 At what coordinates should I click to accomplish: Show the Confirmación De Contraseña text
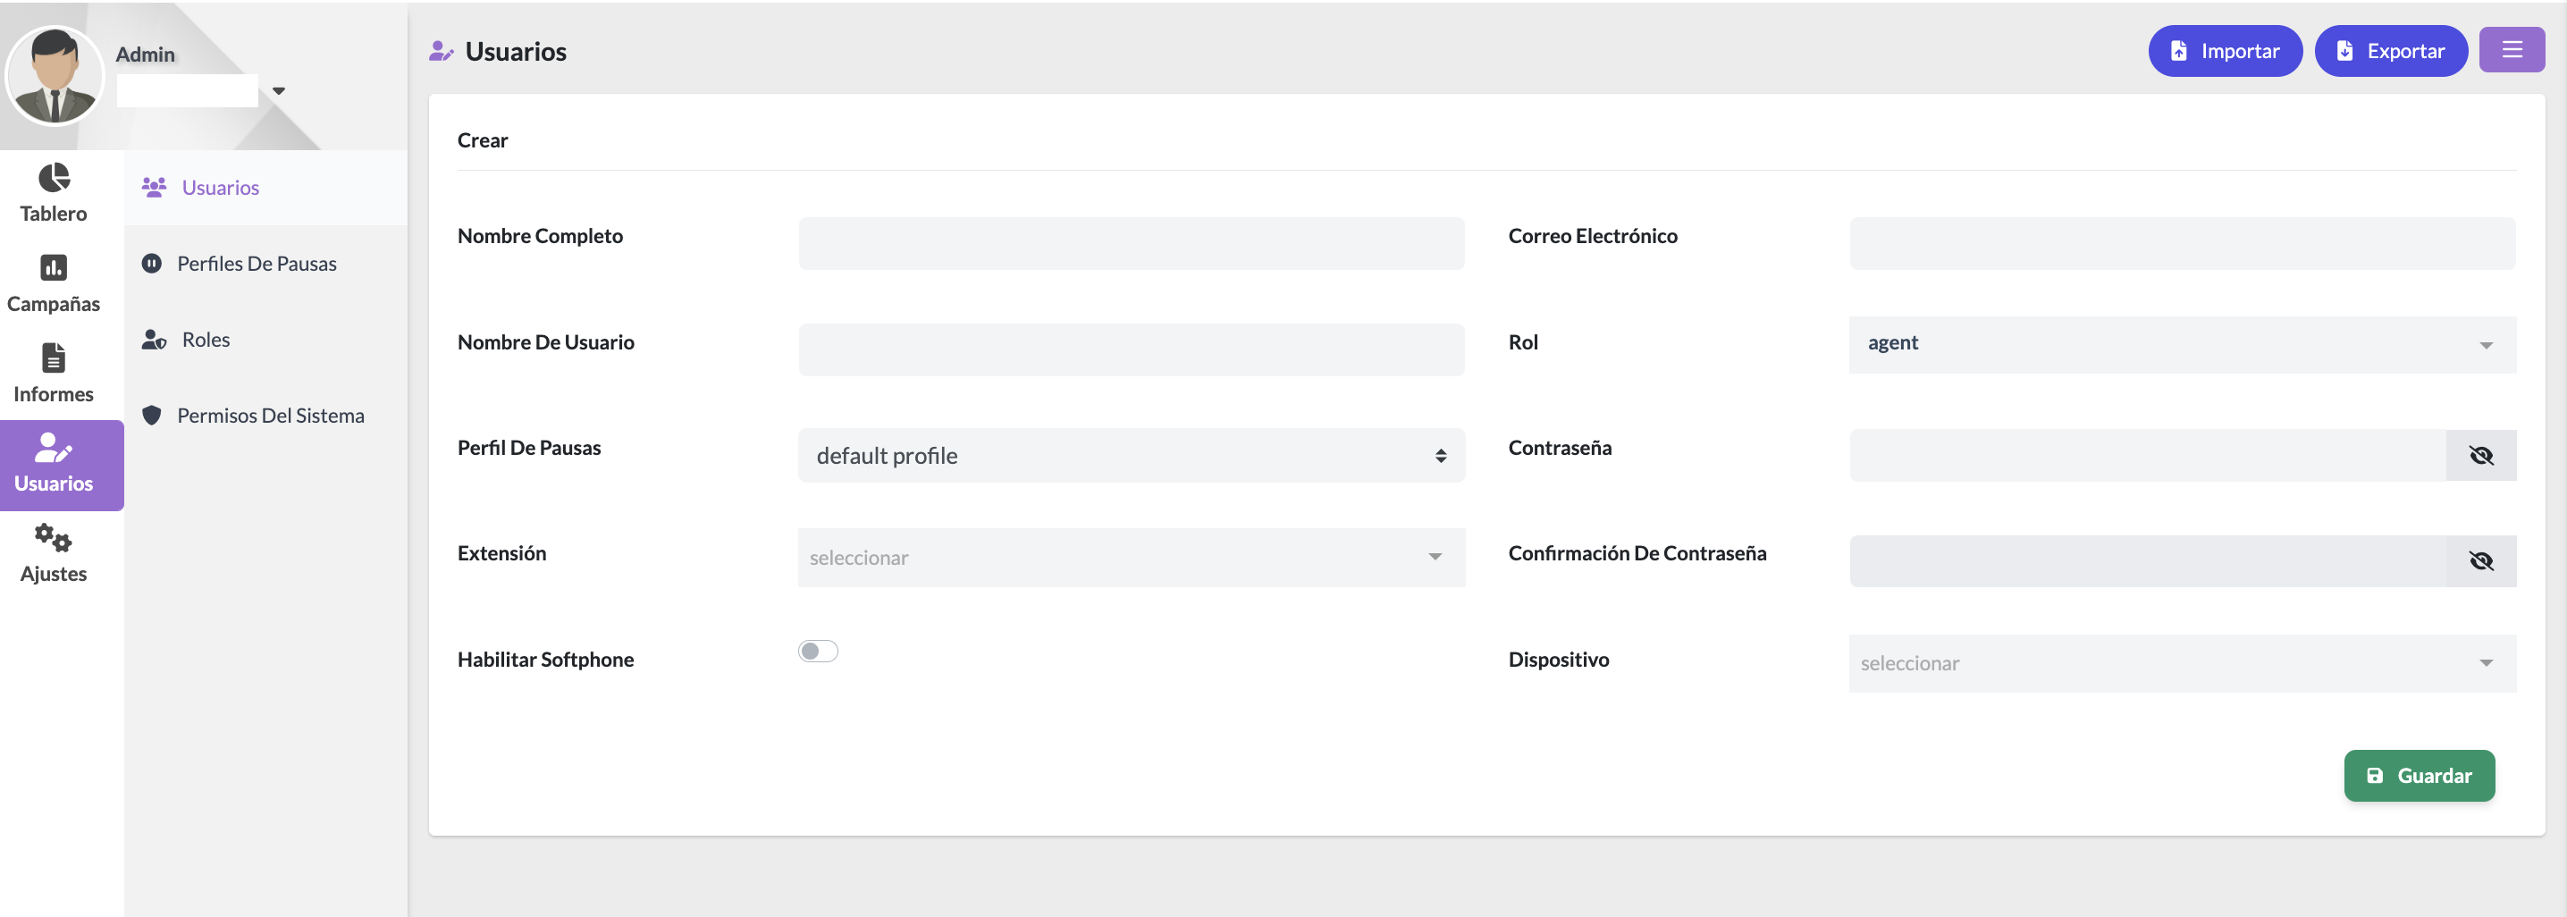click(2480, 561)
